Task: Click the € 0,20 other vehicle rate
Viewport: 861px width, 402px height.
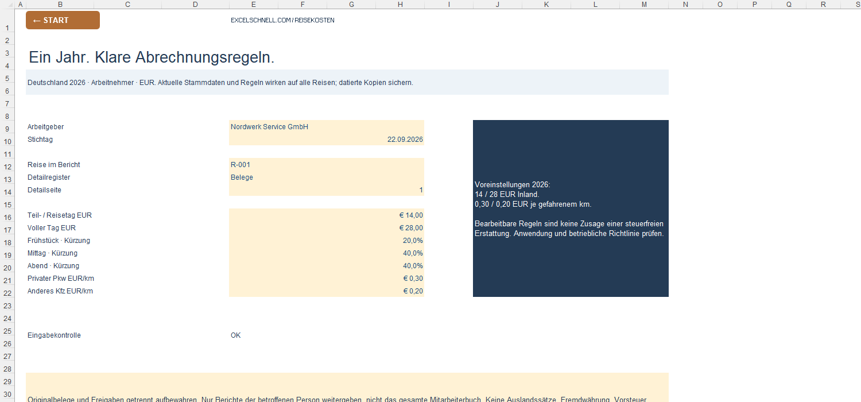Action: pyautogui.click(x=327, y=291)
